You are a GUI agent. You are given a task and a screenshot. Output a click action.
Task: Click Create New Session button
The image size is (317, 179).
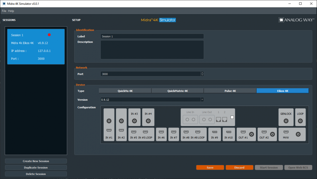36,161
